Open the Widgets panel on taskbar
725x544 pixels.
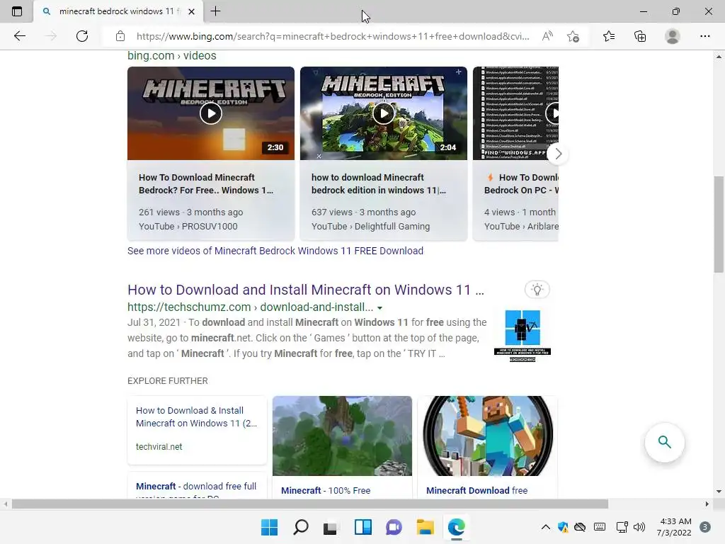(x=363, y=527)
